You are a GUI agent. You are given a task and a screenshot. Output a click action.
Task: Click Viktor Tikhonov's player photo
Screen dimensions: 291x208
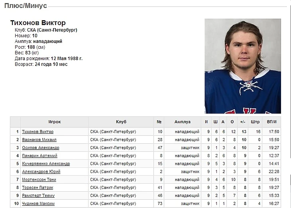pyautogui.click(x=243, y=66)
